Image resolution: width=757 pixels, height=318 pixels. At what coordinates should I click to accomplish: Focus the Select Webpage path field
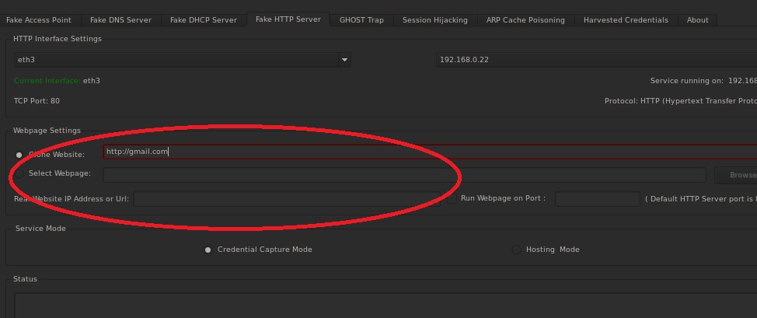(x=404, y=175)
